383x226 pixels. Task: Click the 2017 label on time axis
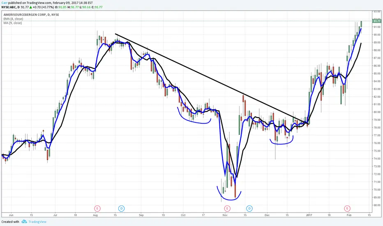tap(309, 215)
